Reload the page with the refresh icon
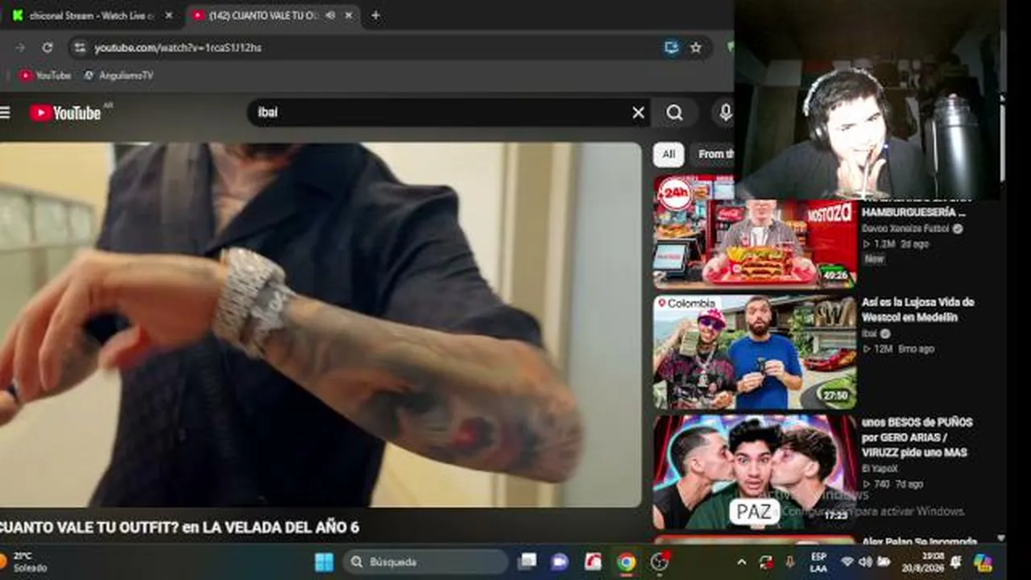This screenshot has width=1031, height=580. (x=48, y=48)
